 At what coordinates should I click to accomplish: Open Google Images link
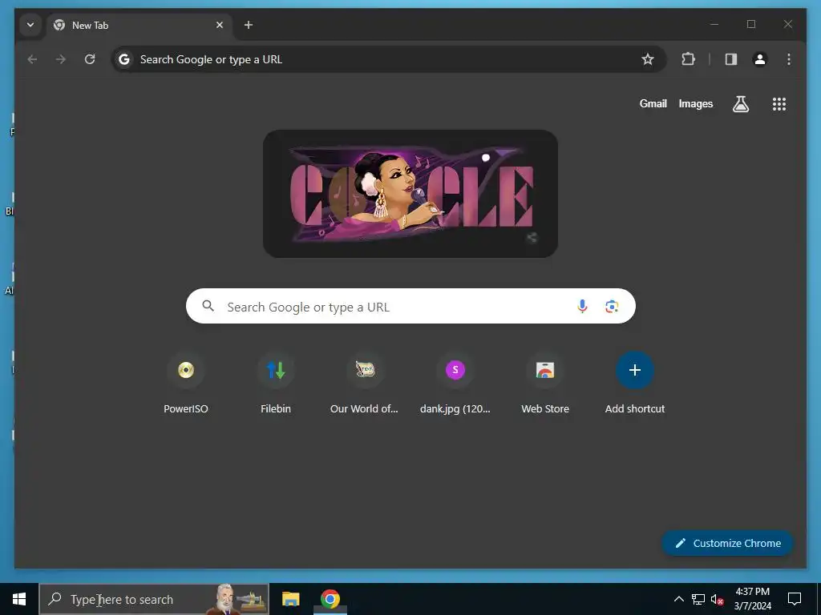695,103
